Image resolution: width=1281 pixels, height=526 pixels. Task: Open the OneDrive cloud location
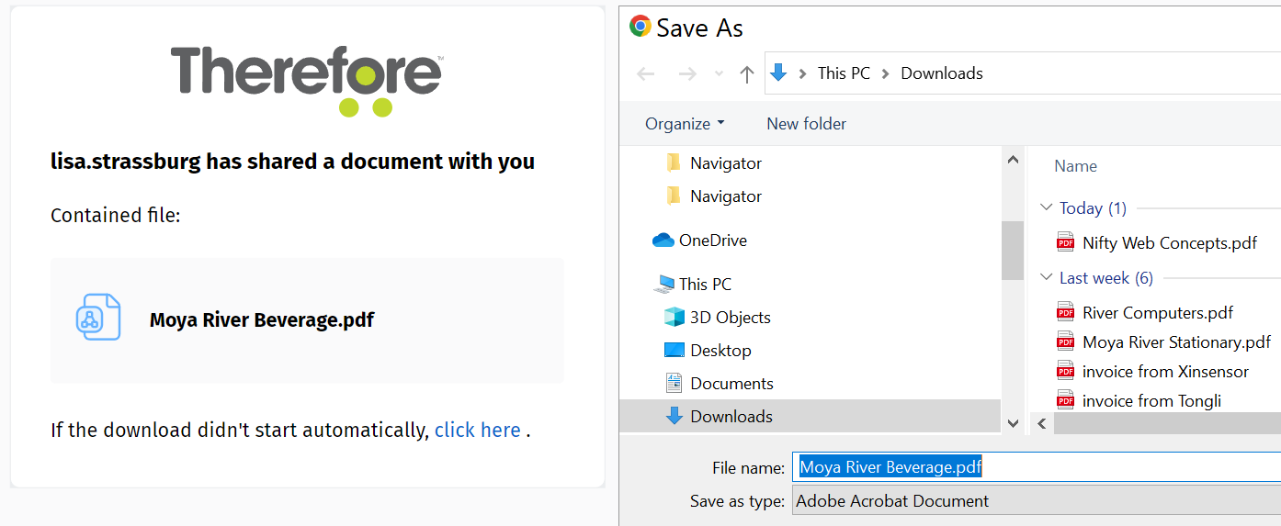(x=712, y=241)
